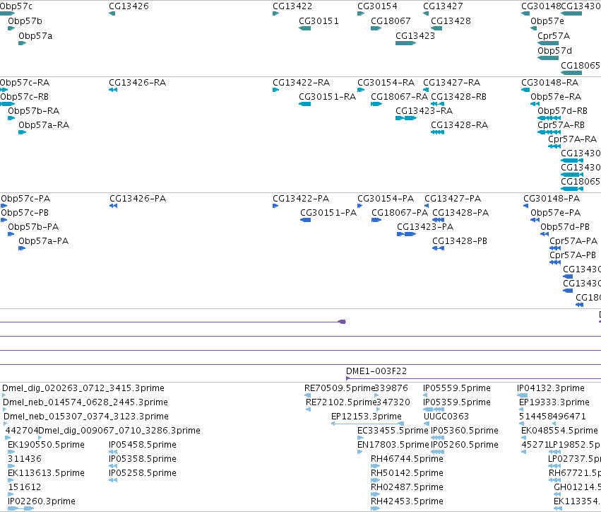This screenshot has width=601, height=512.
Task: Select the Obp57b gene label
Action: click(x=25, y=21)
